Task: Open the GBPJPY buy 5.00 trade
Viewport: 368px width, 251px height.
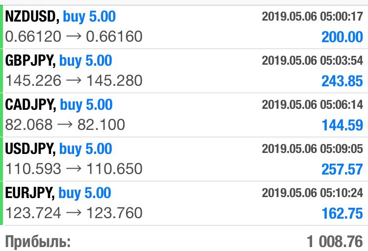Action: [184, 71]
